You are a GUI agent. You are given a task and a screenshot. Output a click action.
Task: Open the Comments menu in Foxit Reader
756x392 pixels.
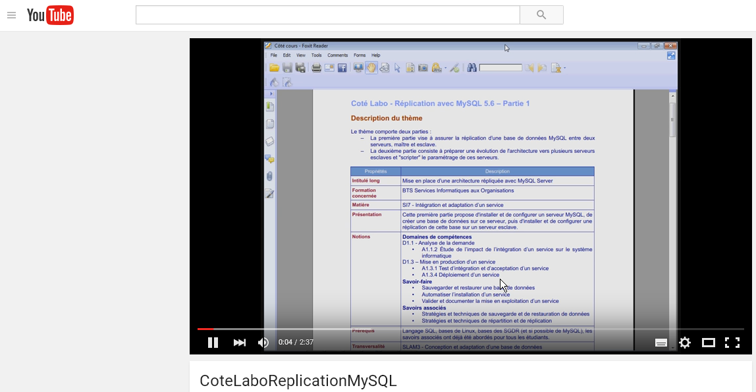point(337,55)
